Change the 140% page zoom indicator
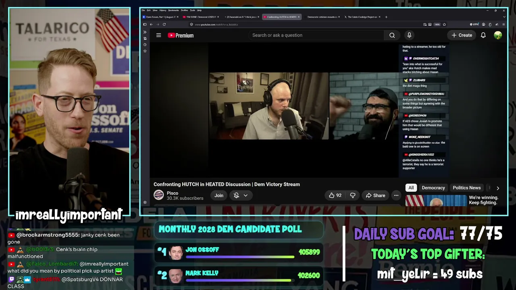Viewport: 516px width, 290px height. coord(437,25)
